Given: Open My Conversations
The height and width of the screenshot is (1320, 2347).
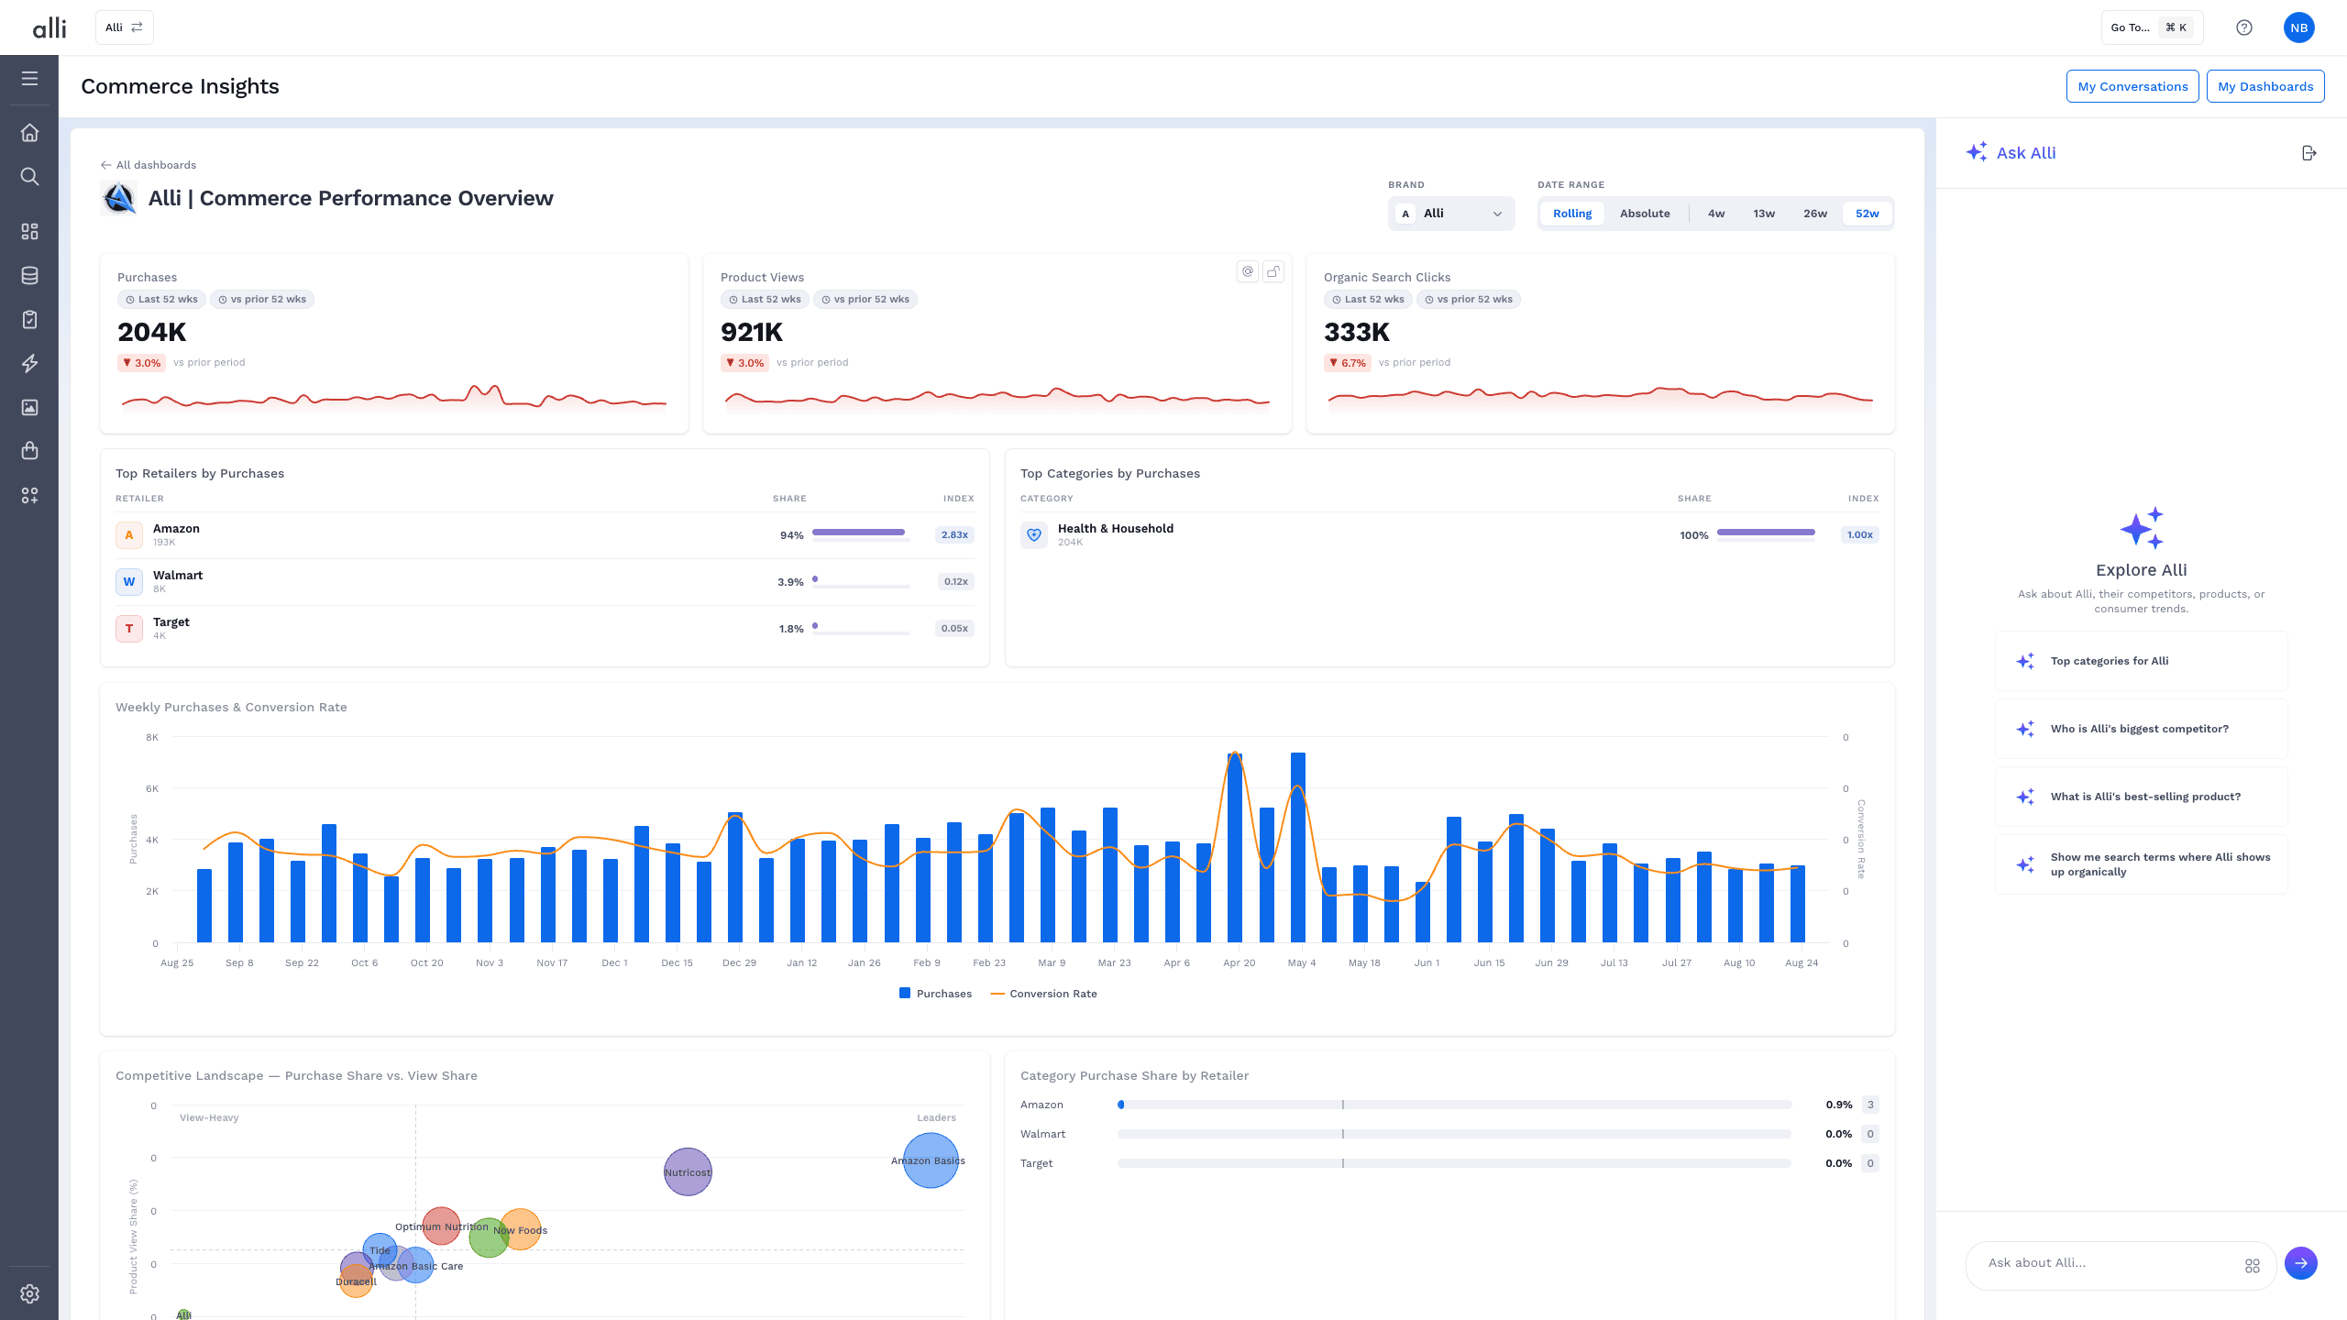Looking at the screenshot, I should pos(2132,86).
